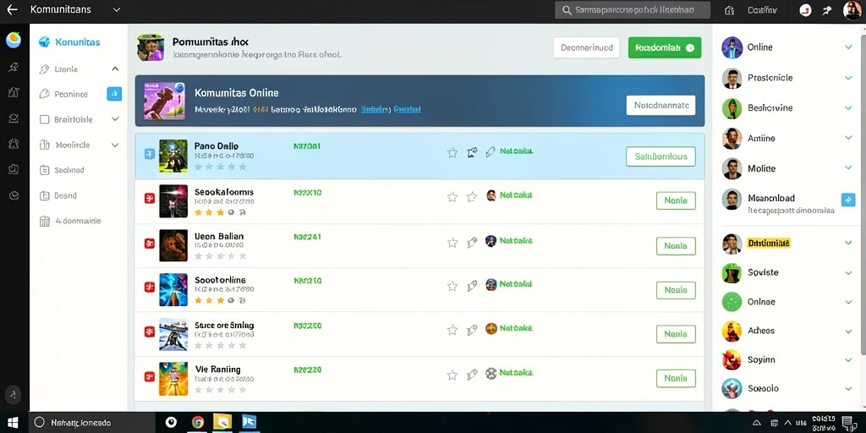Toggle red checkbox on Vie Raniing row
This screenshot has height=433, width=866.
pyautogui.click(x=149, y=376)
